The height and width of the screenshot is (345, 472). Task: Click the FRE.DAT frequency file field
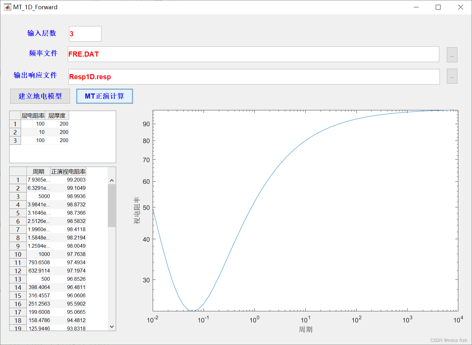253,54
